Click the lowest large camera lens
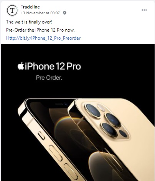Viewport: 155px width, 181px height. [x=109, y=129]
